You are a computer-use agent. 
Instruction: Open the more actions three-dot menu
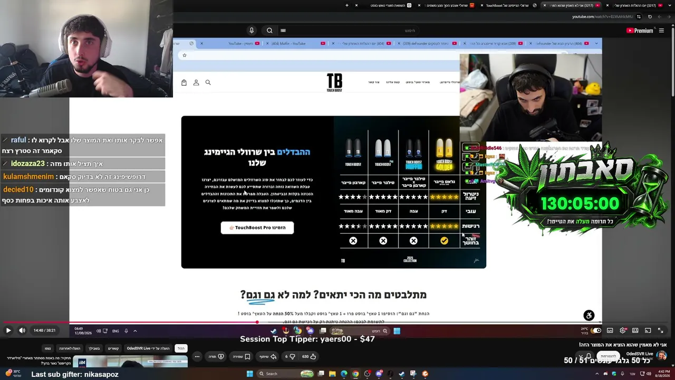pyautogui.click(x=197, y=357)
